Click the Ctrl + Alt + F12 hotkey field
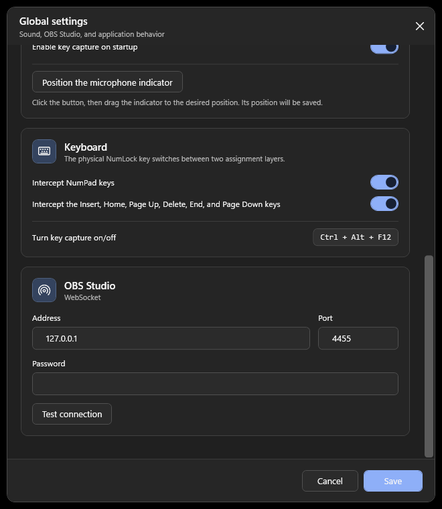The height and width of the screenshot is (509, 442). click(x=356, y=237)
